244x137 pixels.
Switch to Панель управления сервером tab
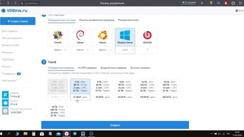97,20
